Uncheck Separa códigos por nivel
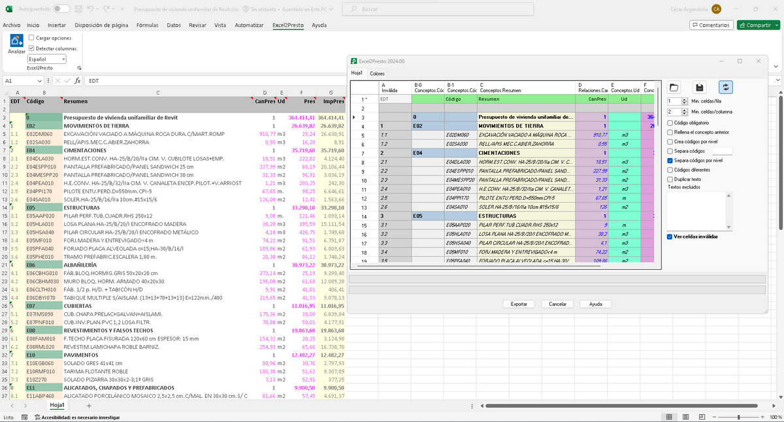 (670, 160)
